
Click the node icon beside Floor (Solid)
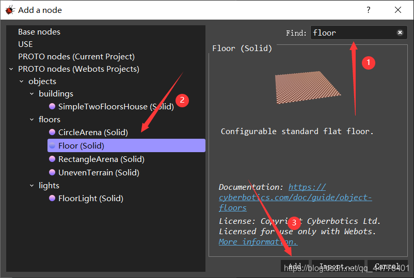coord(52,145)
